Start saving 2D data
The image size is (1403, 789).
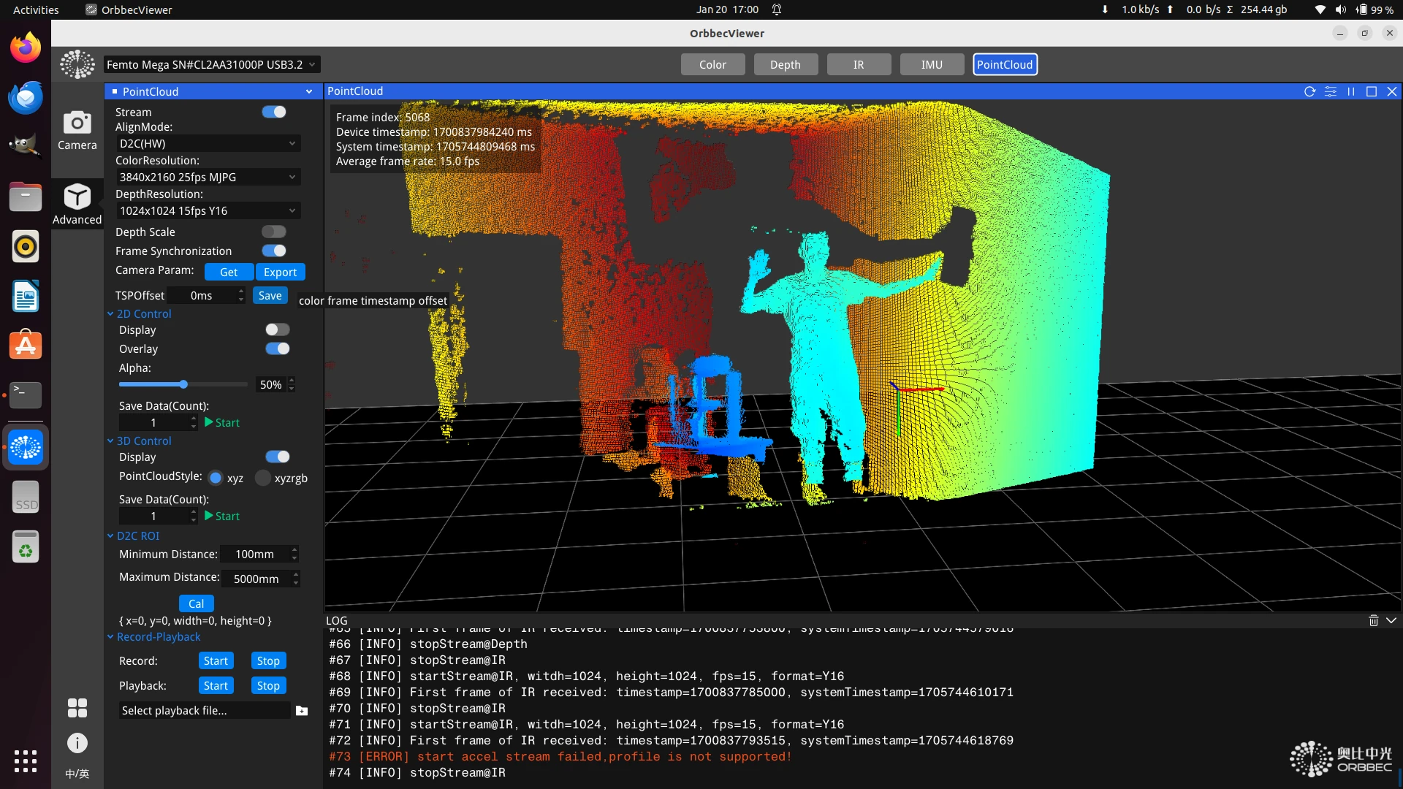click(222, 422)
